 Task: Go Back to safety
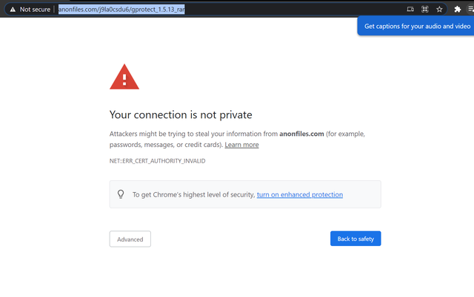pos(355,239)
